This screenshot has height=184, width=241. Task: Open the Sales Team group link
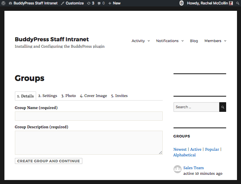click(x=194, y=168)
